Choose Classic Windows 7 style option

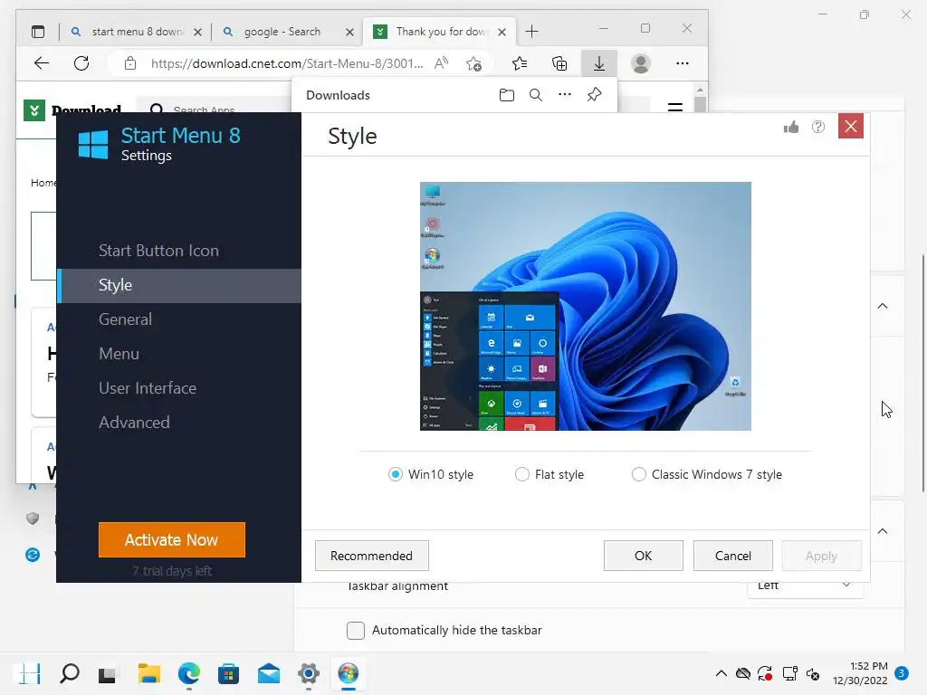[x=638, y=474]
